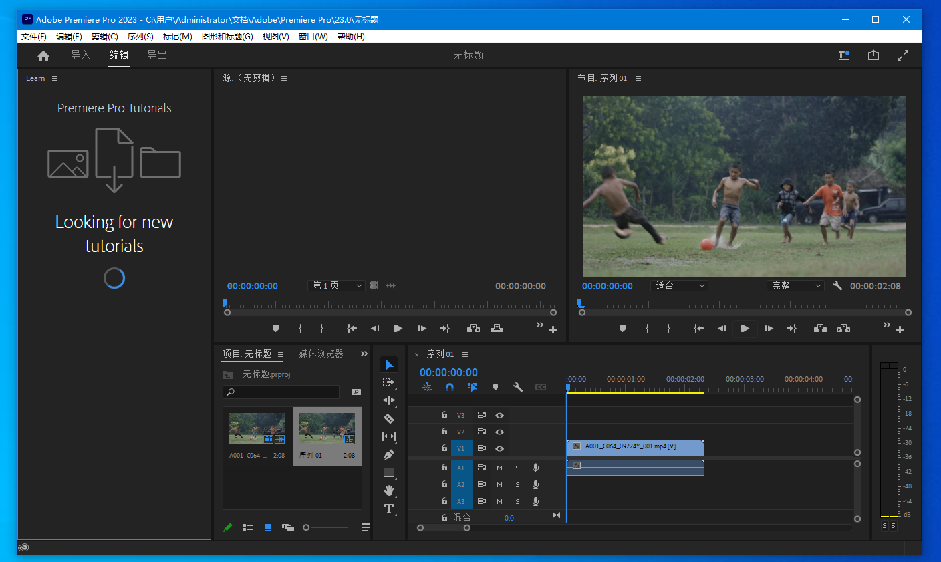
Task: Select the Selection tool arrow
Action: coord(389,364)
